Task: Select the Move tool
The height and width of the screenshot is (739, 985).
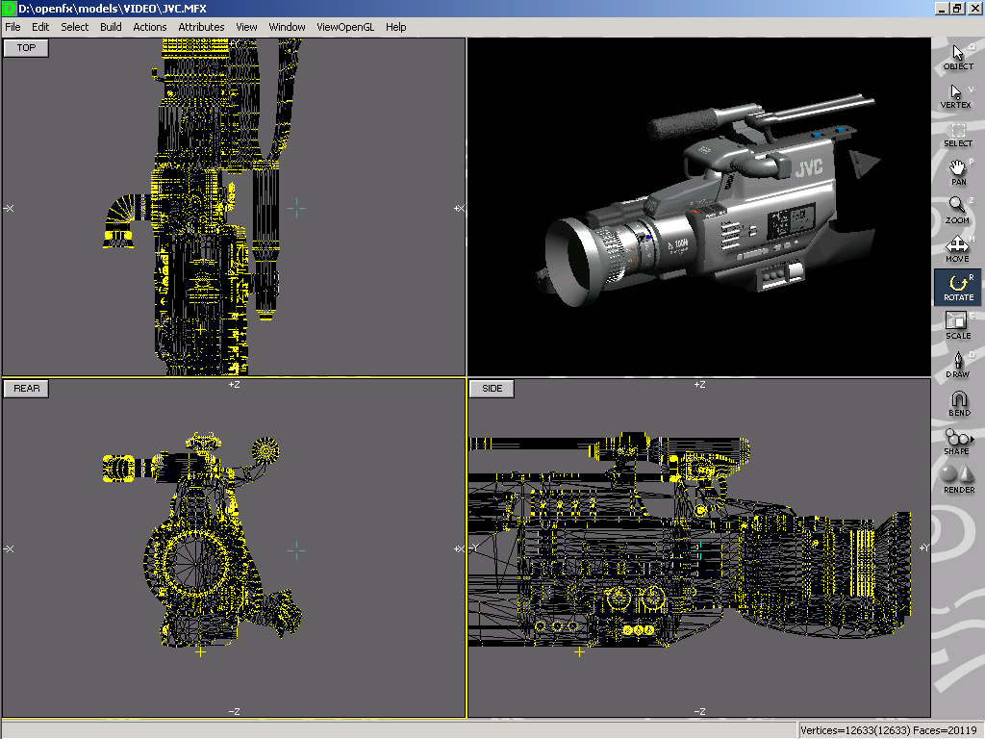Action: point(957,248)
